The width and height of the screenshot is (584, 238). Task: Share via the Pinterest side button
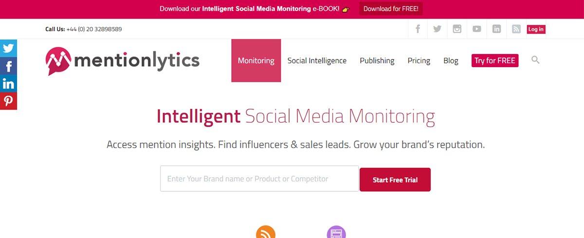pos(8,101)
